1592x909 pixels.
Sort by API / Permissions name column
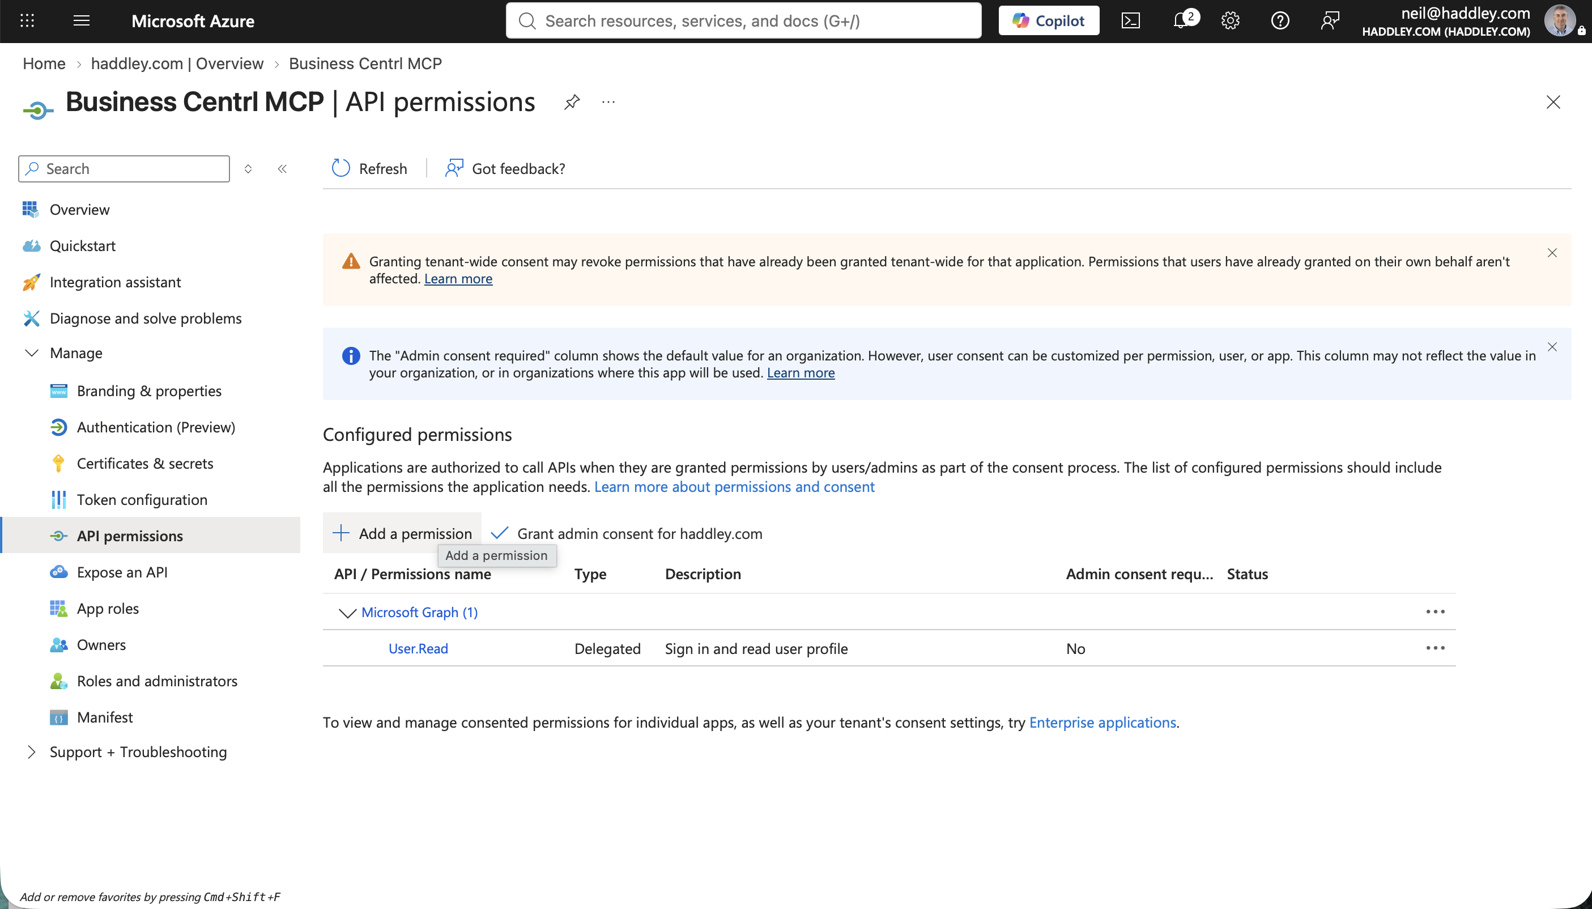pyautogui.click(x=412, y=574)
